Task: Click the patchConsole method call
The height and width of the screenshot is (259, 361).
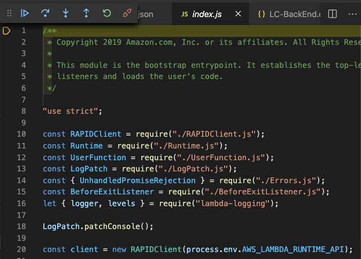Action: pyautogui.click(x=112, y=226)
